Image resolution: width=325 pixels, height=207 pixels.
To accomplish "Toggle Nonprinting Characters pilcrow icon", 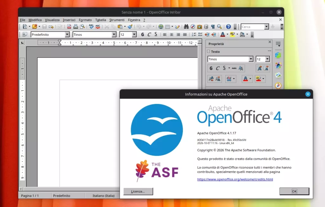I will [213, 27].
